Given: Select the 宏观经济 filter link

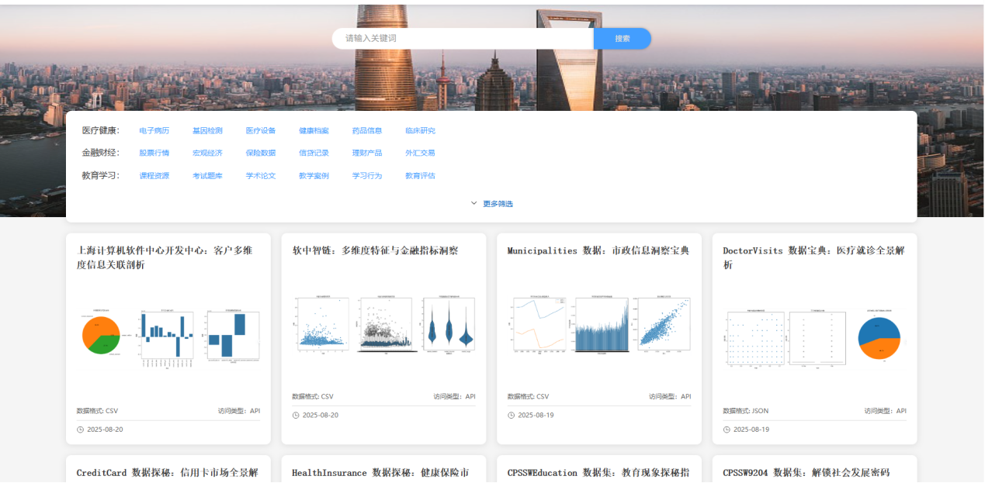Looking at the screenshot, I should point(207,154).
